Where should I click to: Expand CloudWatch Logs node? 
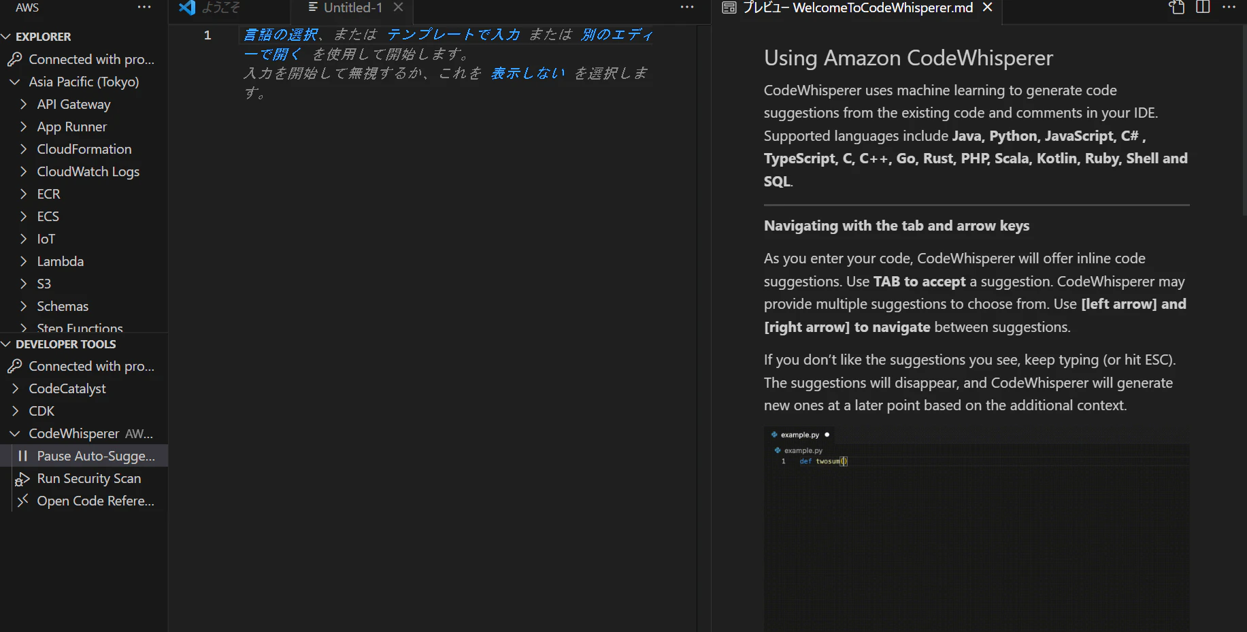pos(23,172)
